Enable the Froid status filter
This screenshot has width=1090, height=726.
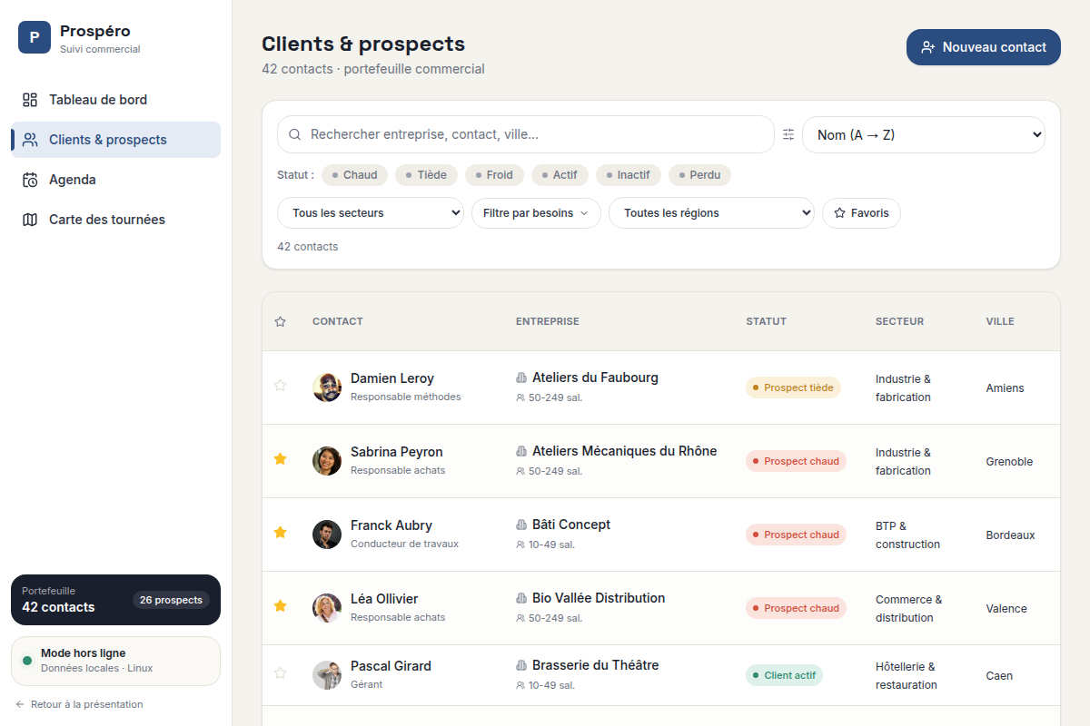(494, 175)
